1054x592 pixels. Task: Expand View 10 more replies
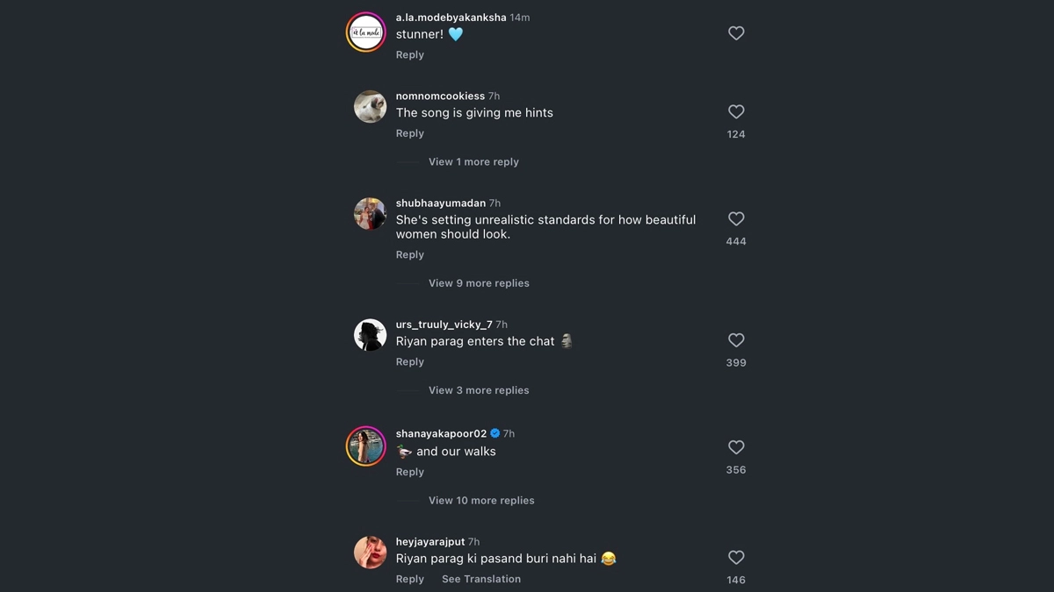click(481, 501)
